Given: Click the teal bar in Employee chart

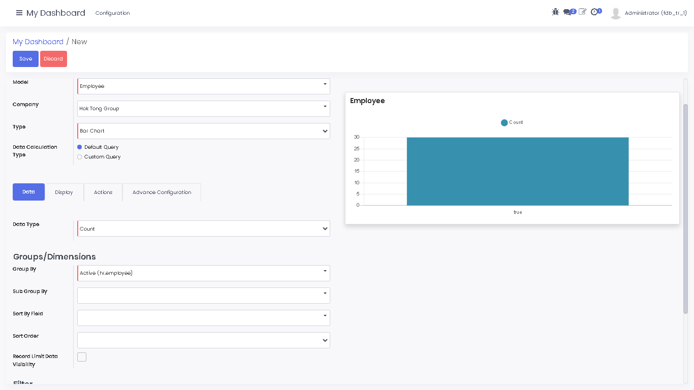Looking at the screenshot, I should (x=517, y=171).
